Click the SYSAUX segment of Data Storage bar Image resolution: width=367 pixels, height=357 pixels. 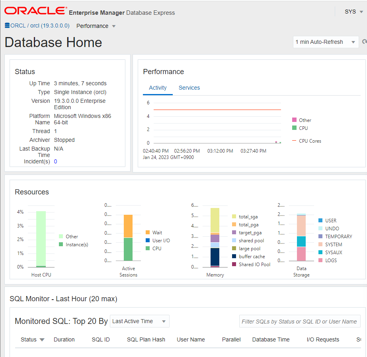click(301, 241)
